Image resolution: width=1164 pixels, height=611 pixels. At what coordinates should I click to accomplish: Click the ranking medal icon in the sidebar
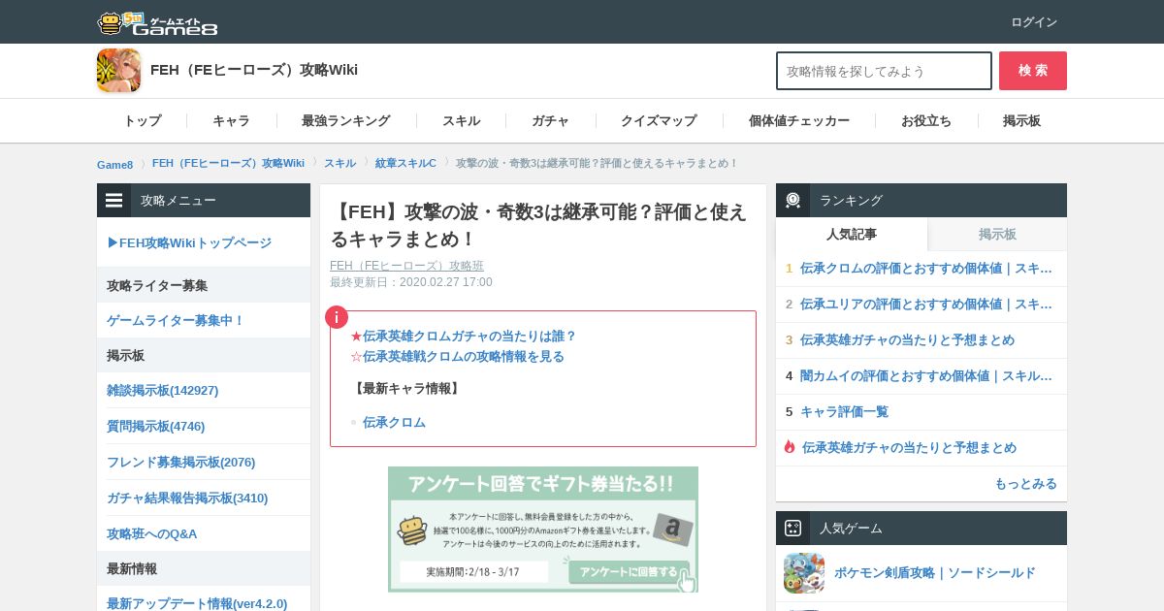coord(792,201)
